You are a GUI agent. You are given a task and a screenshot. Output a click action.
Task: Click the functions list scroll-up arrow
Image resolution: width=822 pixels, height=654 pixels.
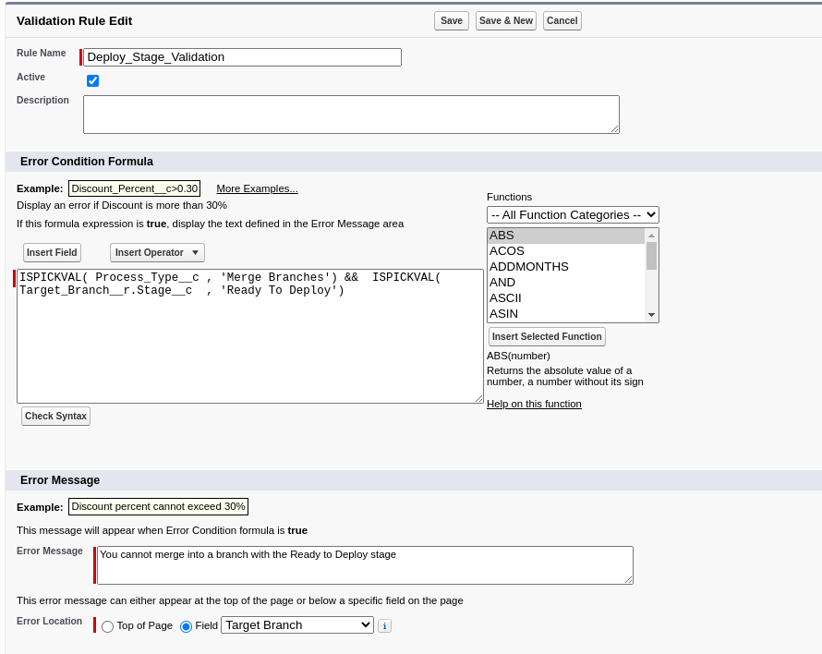[x=651, y=236]
